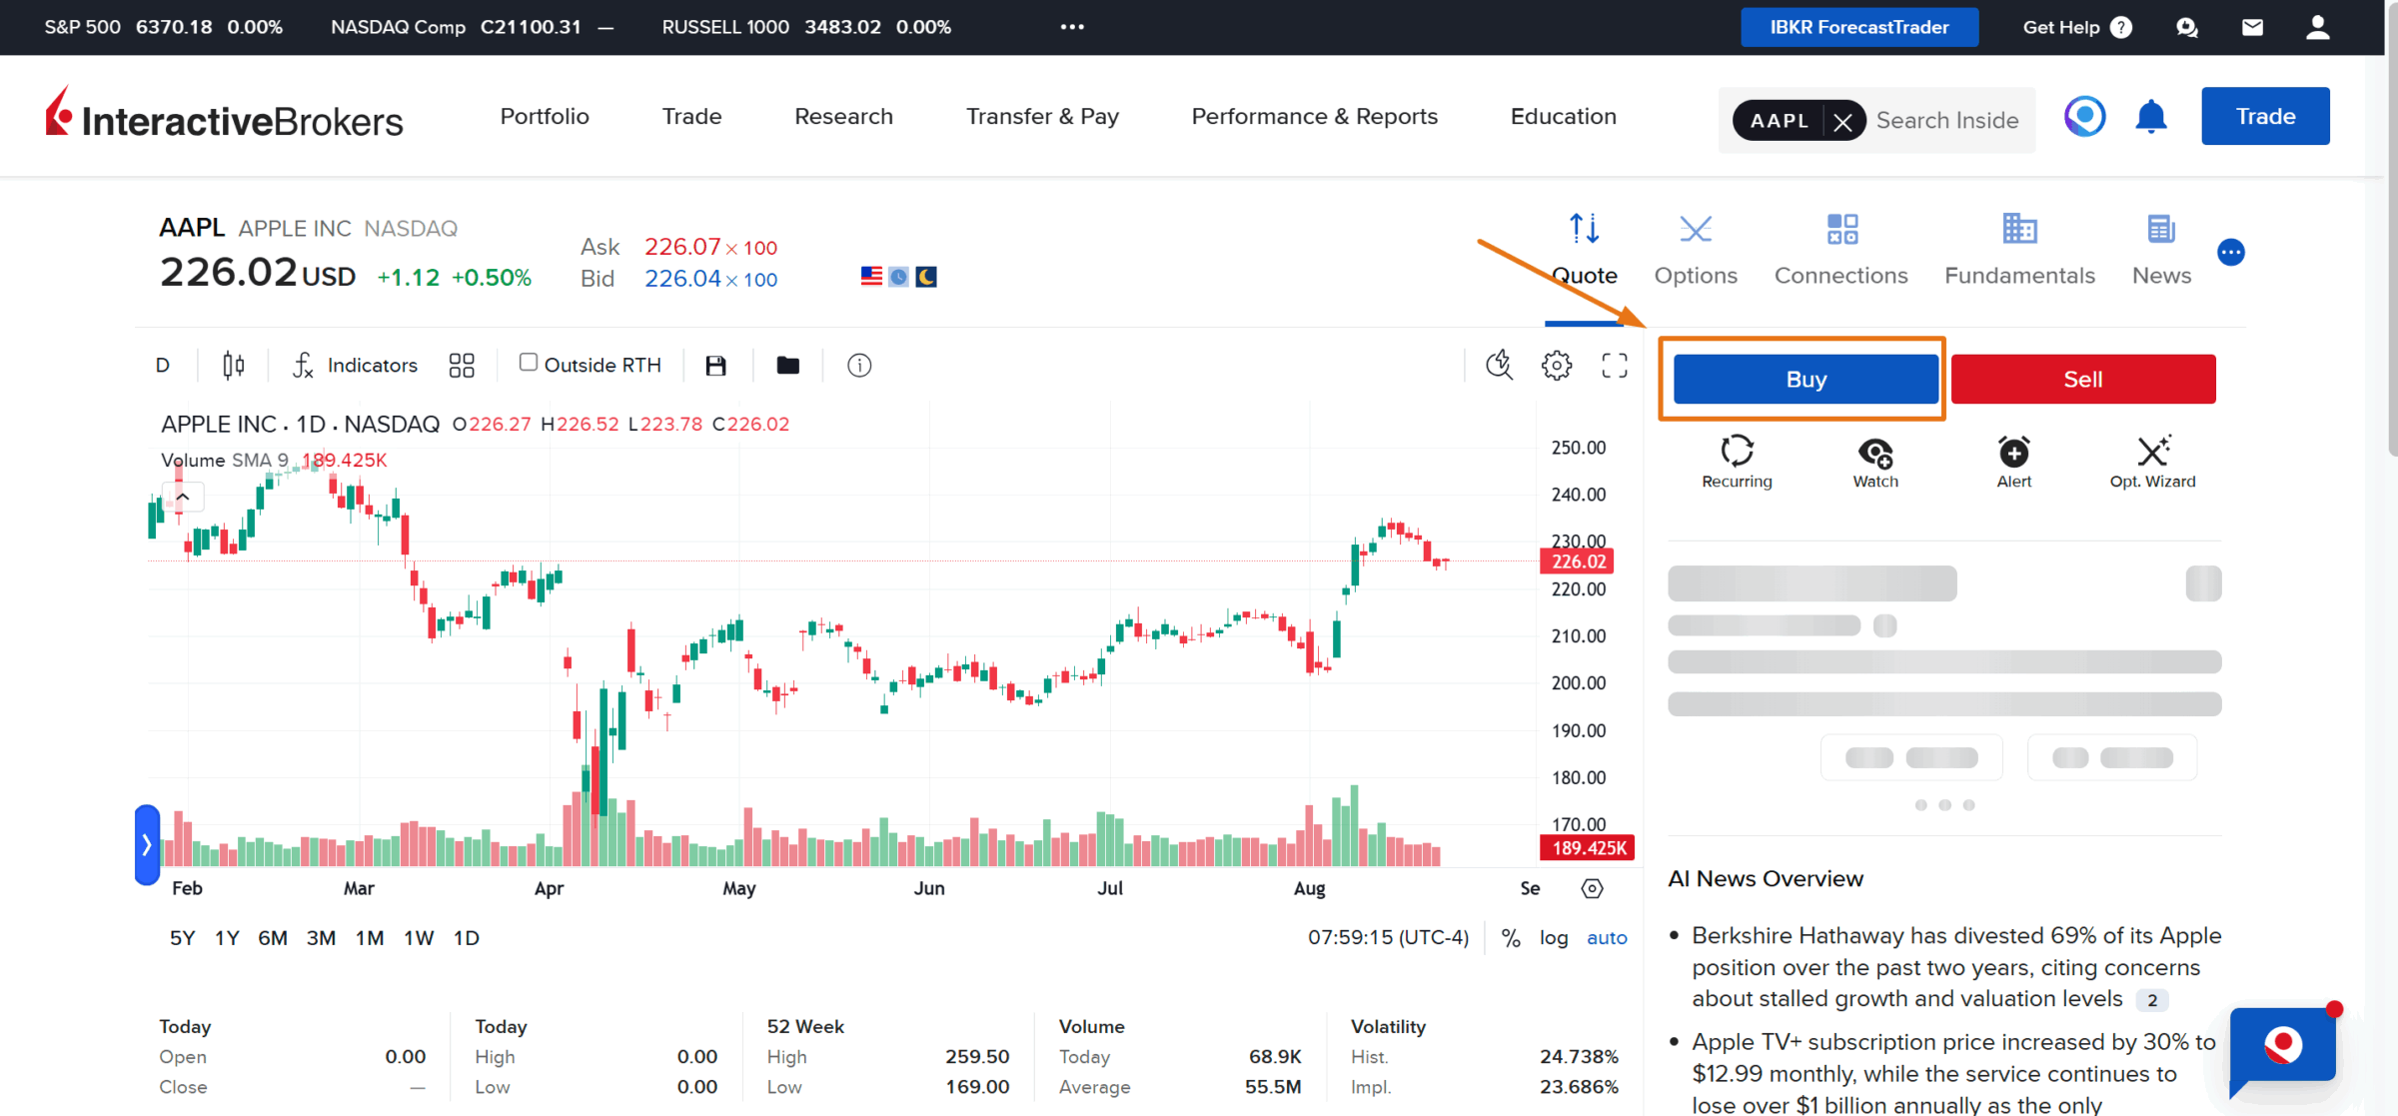
Task: Set up a Recurring investment
Action: (x=1737, y=462)
